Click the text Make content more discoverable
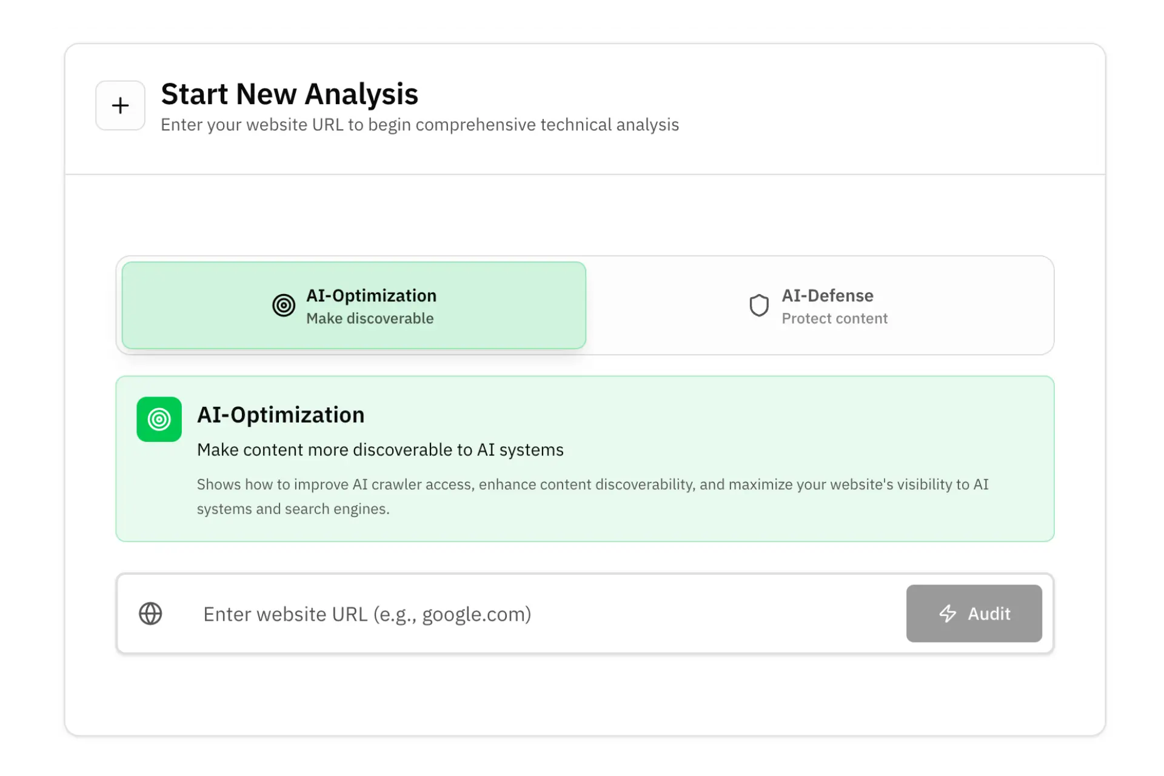The width and height of the screenshot is (1164, 776). [380, 449]
